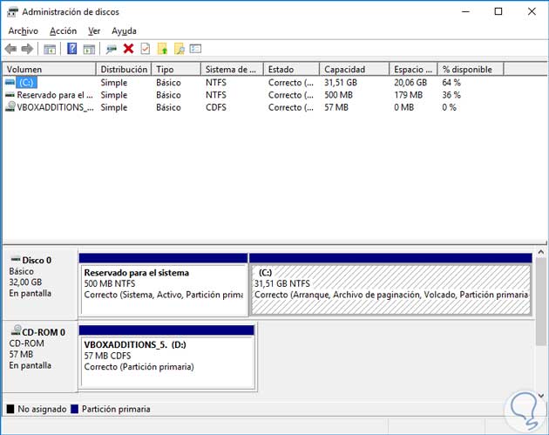Open the blue question mark Help icon
This screenshot has width=549, height=435.
(x=71, y=48)
